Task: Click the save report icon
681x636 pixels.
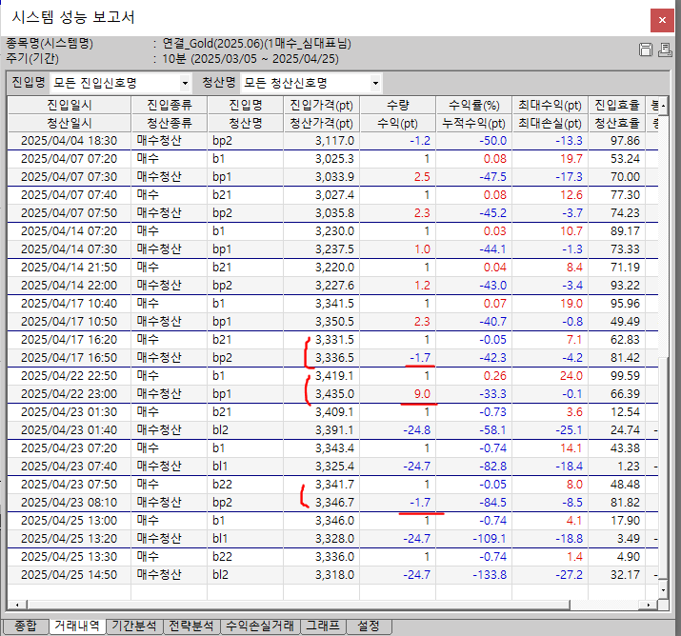Action: pos(645,50)
